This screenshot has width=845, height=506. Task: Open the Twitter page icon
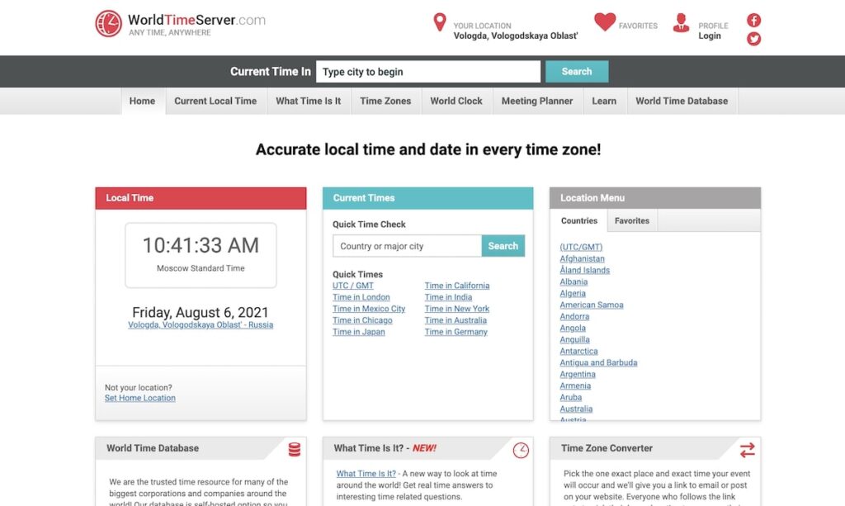pyautogui.click(x=754, y=39)
